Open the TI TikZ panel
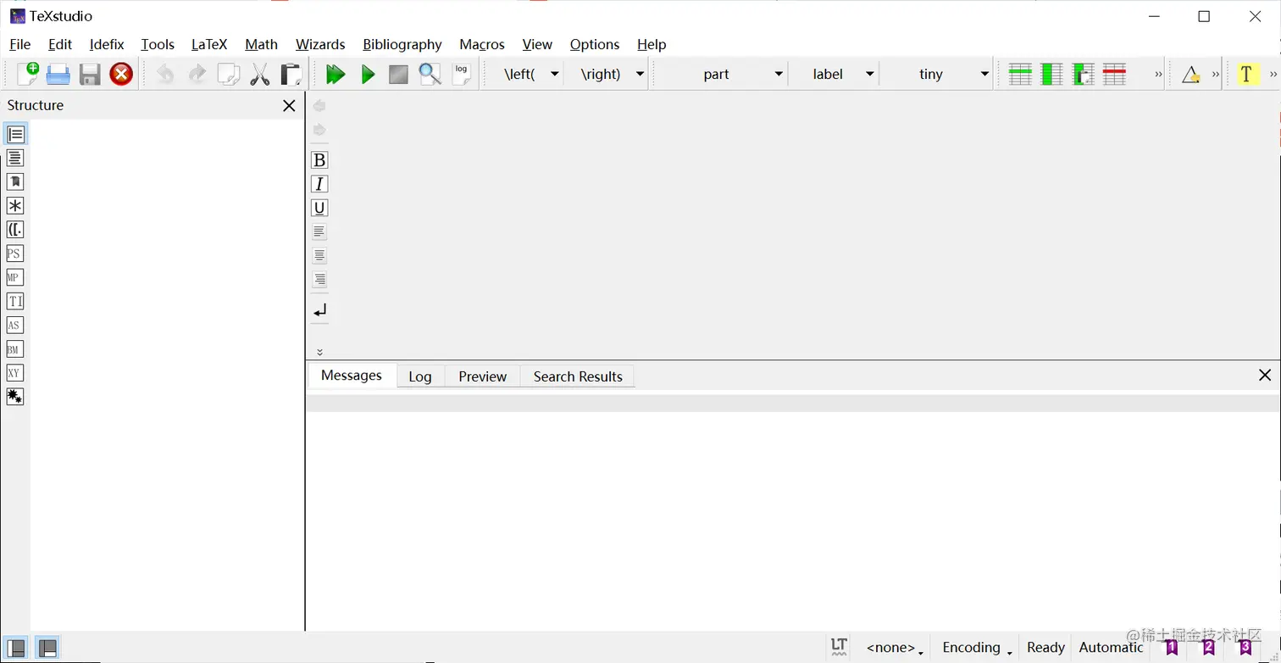 tap(15, 301)
